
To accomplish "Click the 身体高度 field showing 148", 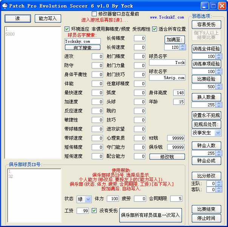I will [x=179, y=93].
